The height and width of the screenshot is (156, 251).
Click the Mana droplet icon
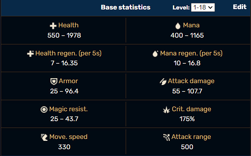coord(177,26)
